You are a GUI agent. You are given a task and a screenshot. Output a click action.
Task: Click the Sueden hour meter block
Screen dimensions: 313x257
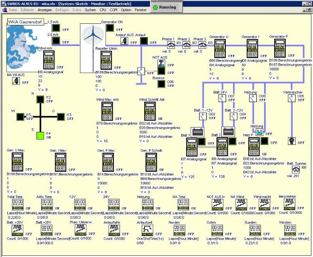(x=255, y=230)
